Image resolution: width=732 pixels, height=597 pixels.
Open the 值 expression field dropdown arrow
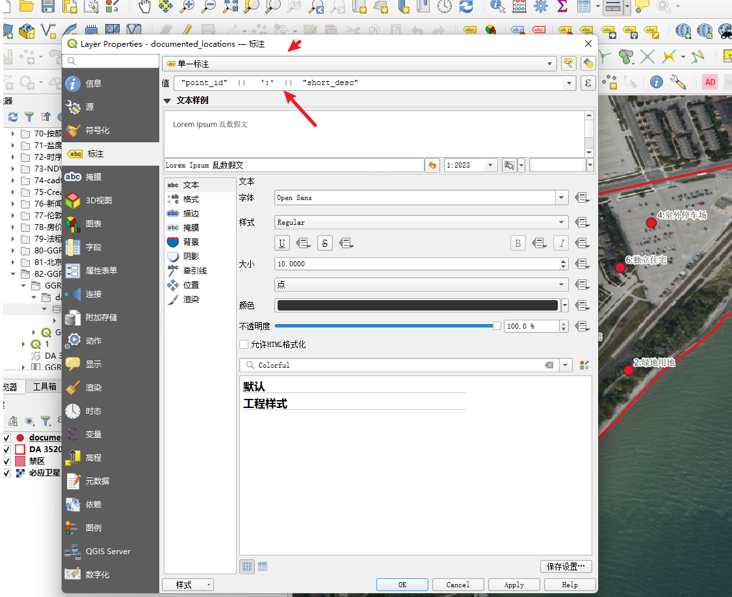pos(569,83)
